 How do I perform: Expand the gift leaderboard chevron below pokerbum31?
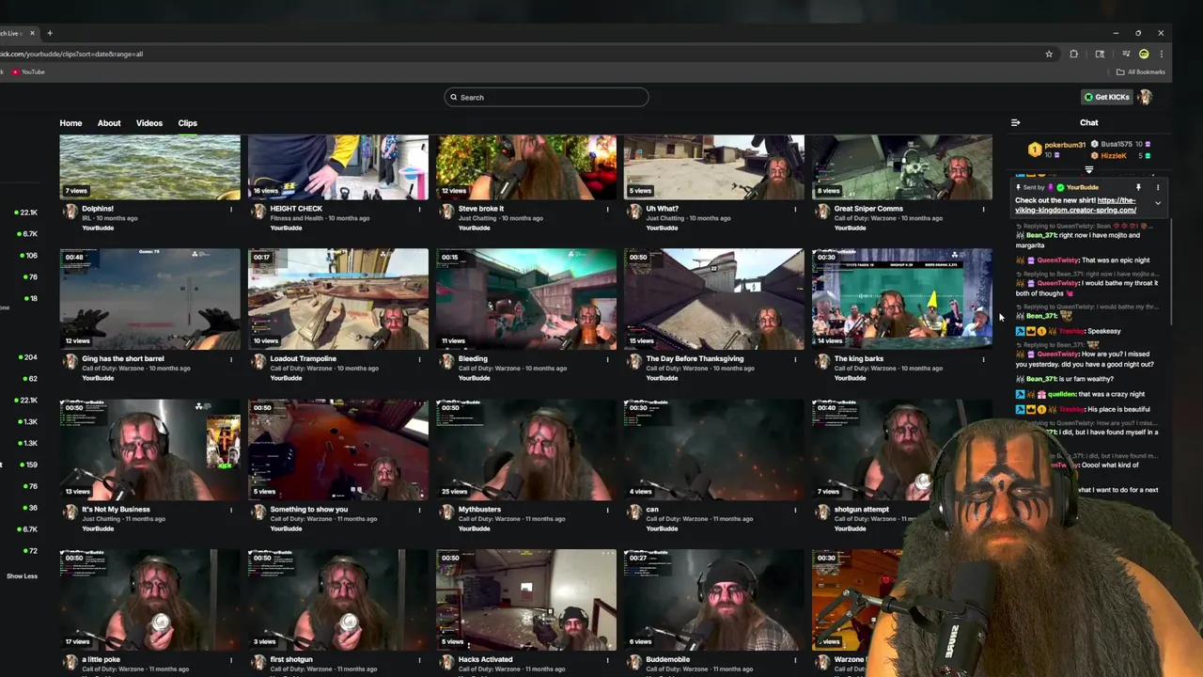pyautogui.click(x=1089, y=169)
